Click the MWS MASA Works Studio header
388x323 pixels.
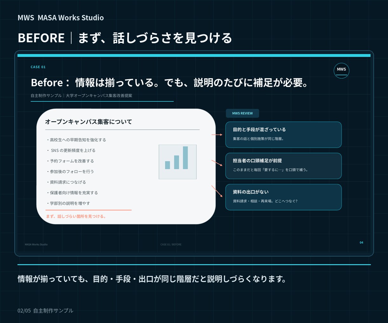pos(61,18)
